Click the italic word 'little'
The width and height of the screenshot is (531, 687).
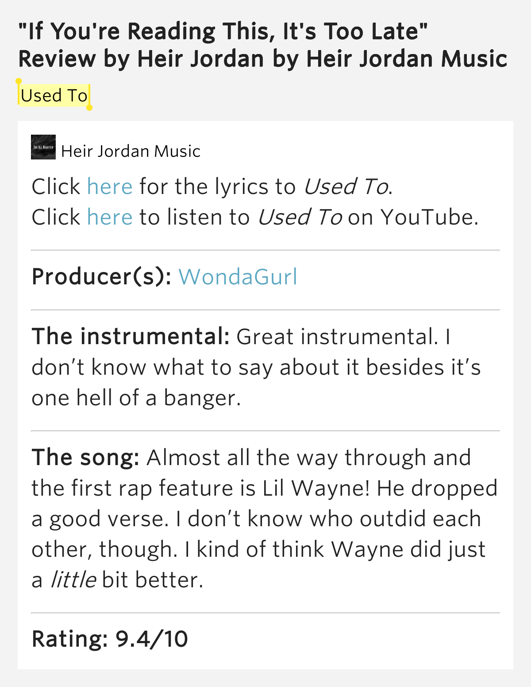(73, 580)
